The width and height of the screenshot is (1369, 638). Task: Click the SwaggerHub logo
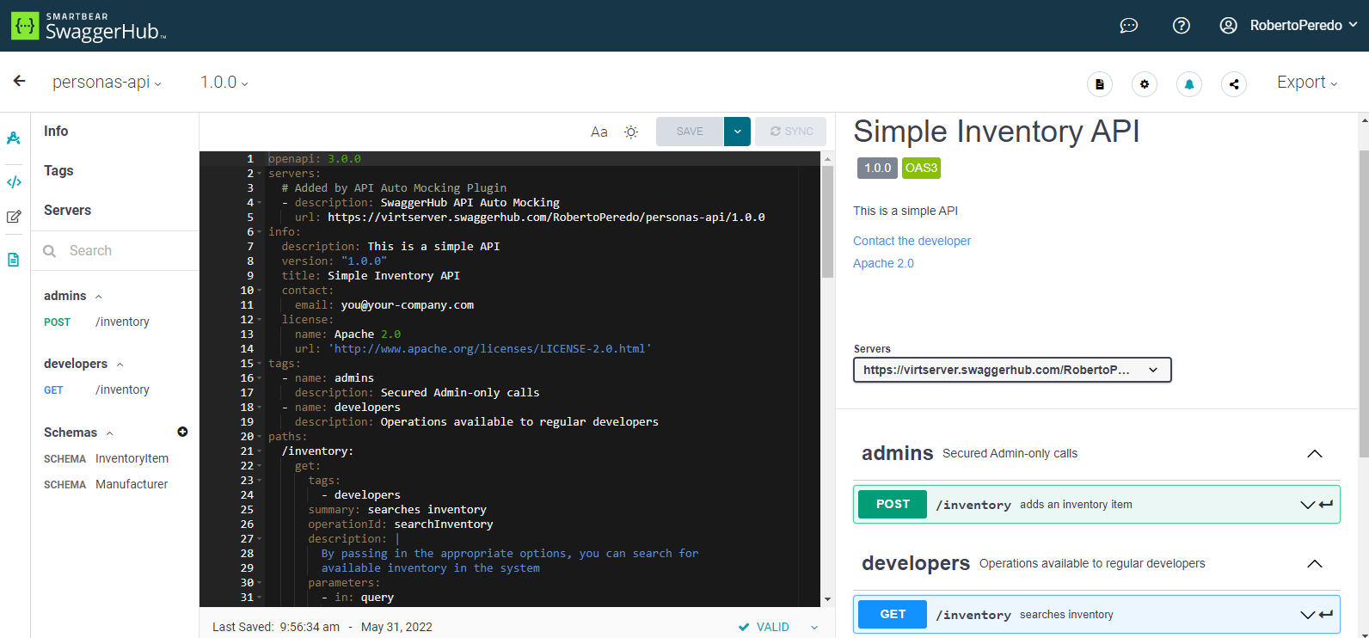click(89, 26)
